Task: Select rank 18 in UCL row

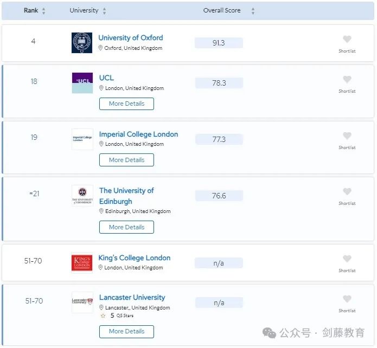Action: point(34,81)
